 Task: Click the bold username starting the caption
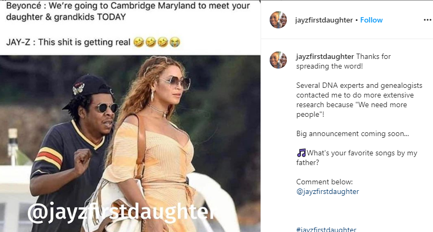[x=324, y=56]
